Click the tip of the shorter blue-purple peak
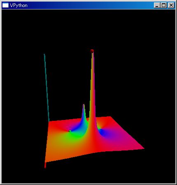 click(84, 105)
